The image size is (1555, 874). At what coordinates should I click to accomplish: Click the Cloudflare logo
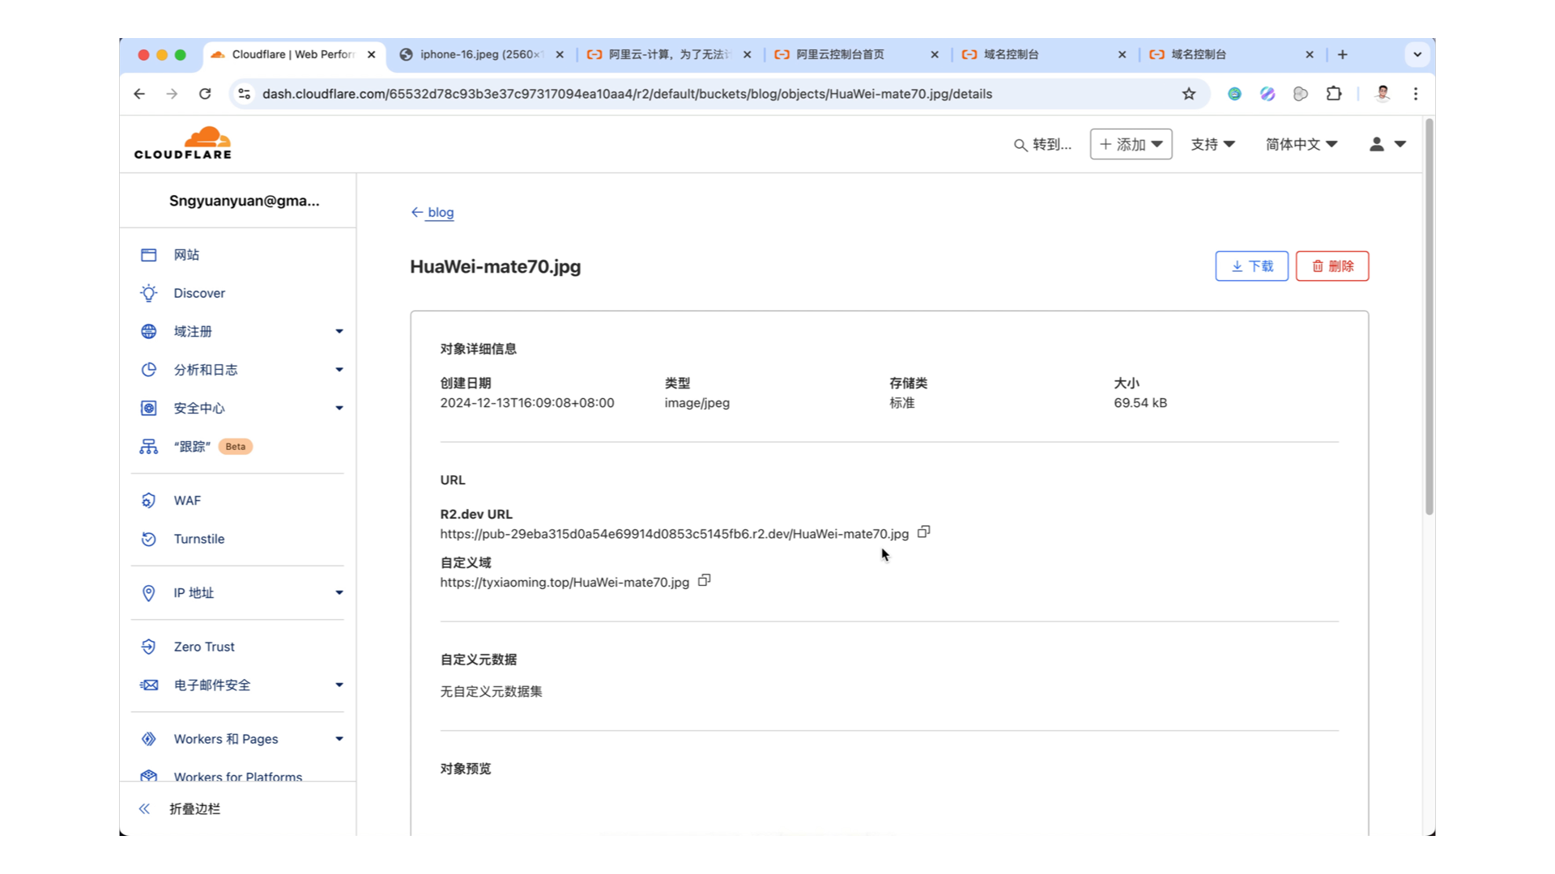[183, 142]
